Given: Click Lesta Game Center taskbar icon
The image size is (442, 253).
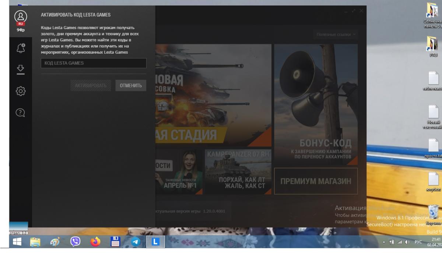Looking at the screenshot, I should [x=156, y=242].
